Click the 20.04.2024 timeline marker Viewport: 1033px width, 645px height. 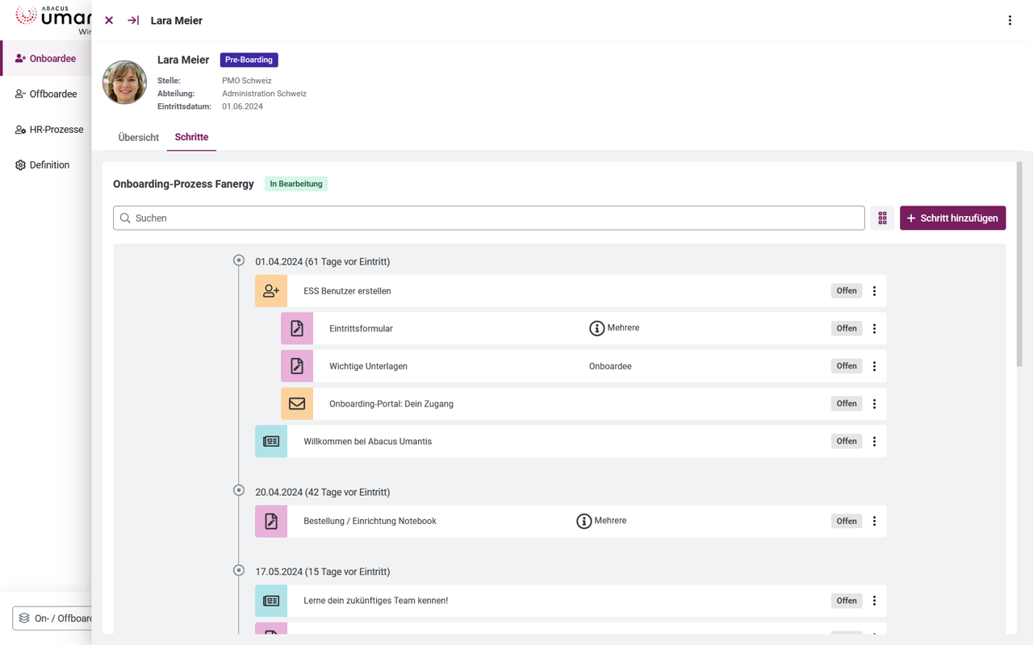(239, 490)
